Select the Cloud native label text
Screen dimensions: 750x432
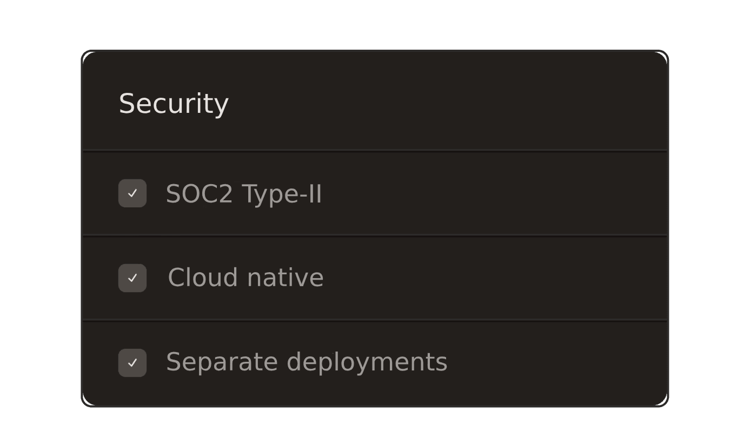[x=245, y=278]
